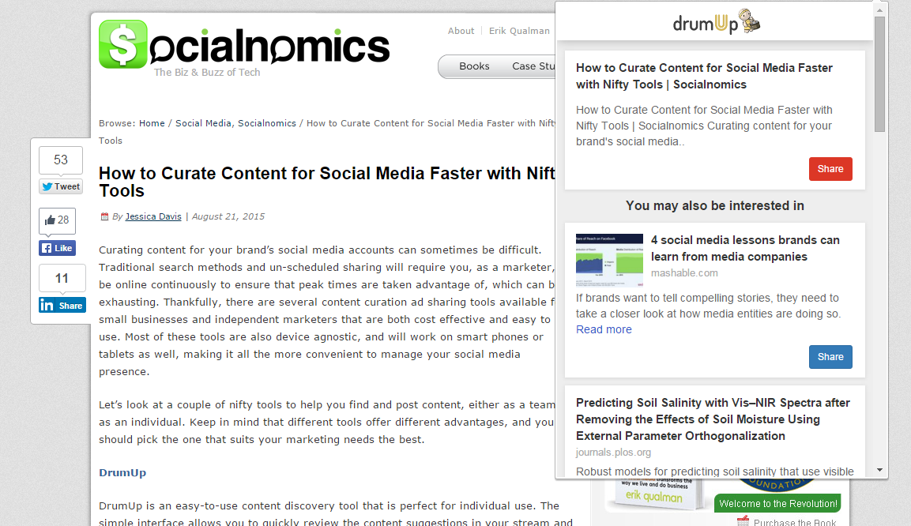Click the tweet count bubble showing 53
The image size is (911, 526).
[x=61, y=160]
